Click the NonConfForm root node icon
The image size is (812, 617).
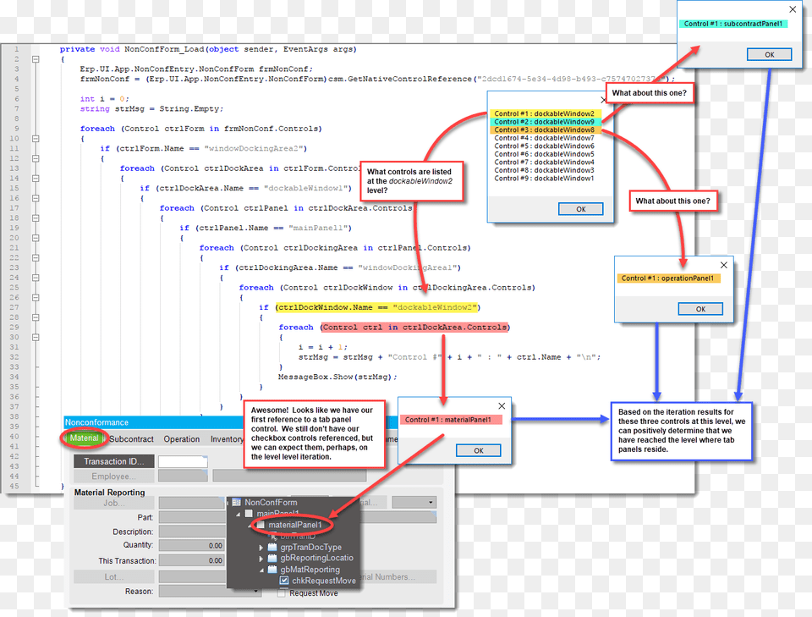click(x=236, y=503)
